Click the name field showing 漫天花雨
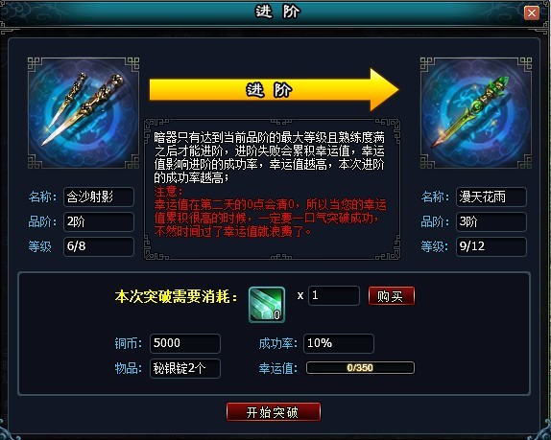This screenshot has width=551, height=440. (x=491, y=197)
